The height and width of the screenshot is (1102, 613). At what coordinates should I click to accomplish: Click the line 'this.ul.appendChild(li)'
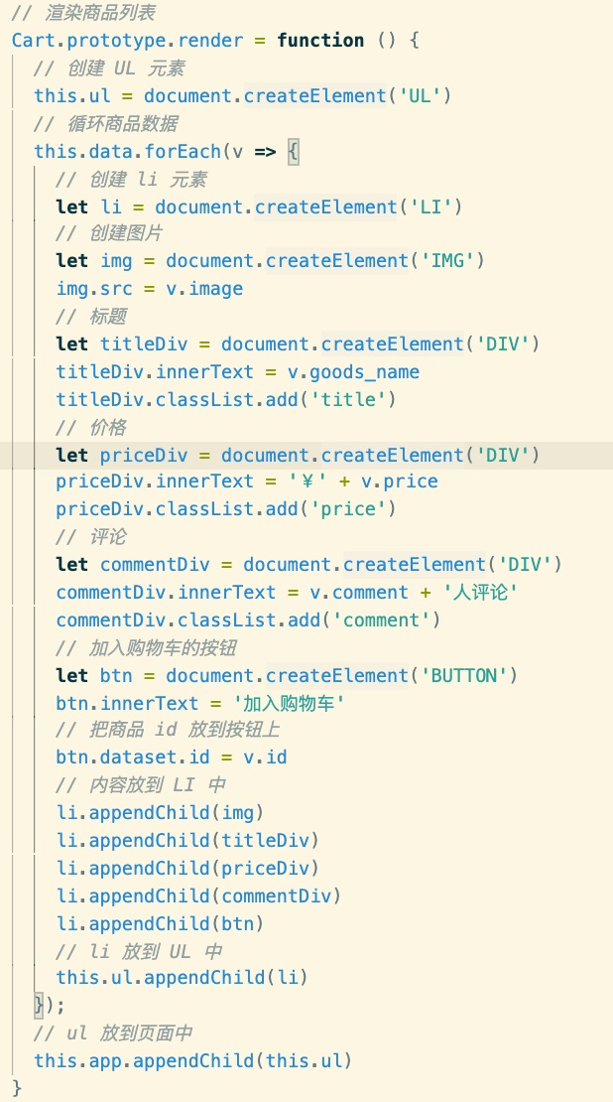[x=183, y=978]
